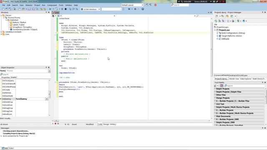This screenshot has height=150, width=267.
Task: Pin the Project Manager panel
Action: click(262, 12)
